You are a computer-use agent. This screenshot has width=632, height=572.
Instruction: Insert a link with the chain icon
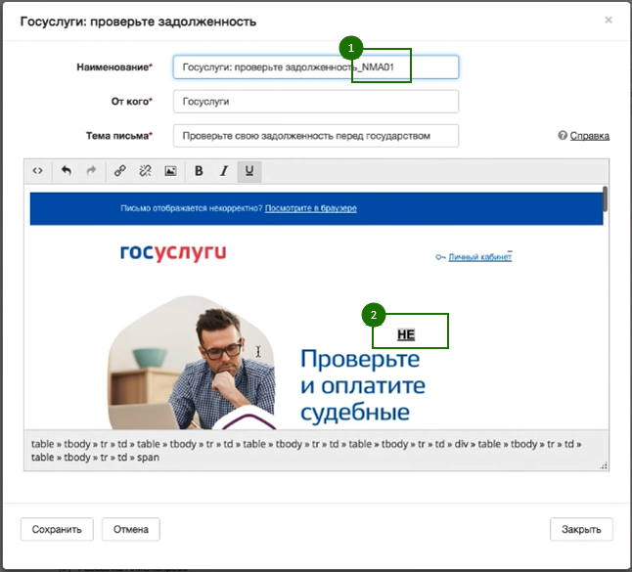click(119, 171)
